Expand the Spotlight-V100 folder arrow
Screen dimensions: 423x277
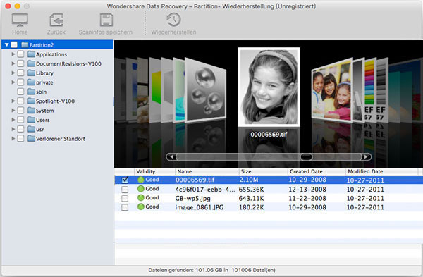coord(13,101)
